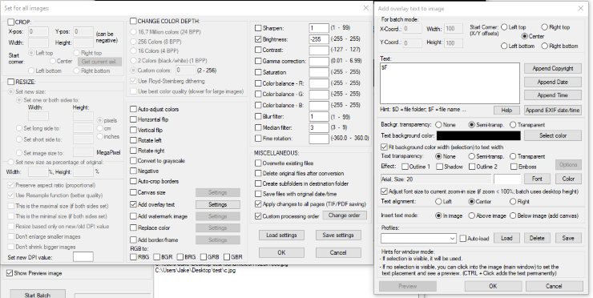Viewport: 593px width, 298px height.
Task: Toggle the Show Preview image checkbox
Action: (x=10, y=273)
